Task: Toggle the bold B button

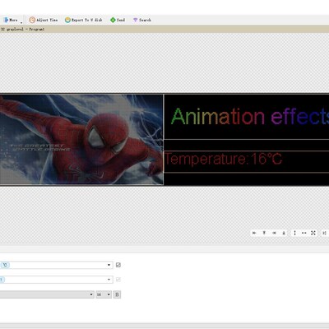Action: pyautogui.click(x=117, y=294)
